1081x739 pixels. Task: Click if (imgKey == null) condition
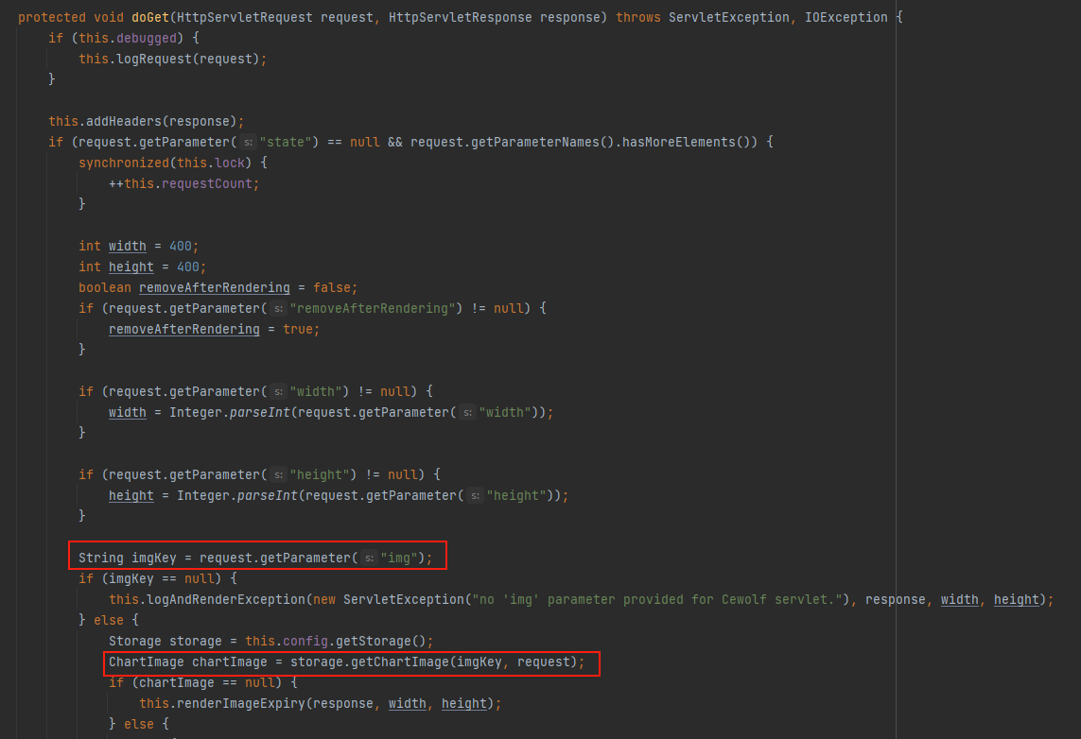[158, 578]
